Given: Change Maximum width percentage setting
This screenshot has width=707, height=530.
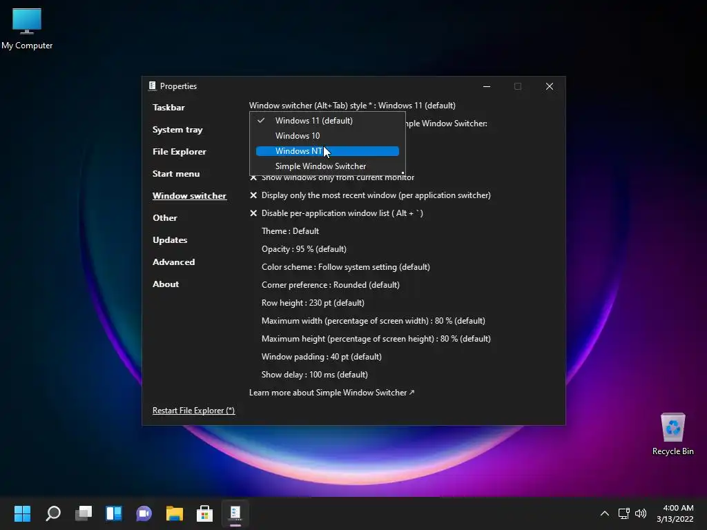Looking at the screenshot, I should click(374, 321).
